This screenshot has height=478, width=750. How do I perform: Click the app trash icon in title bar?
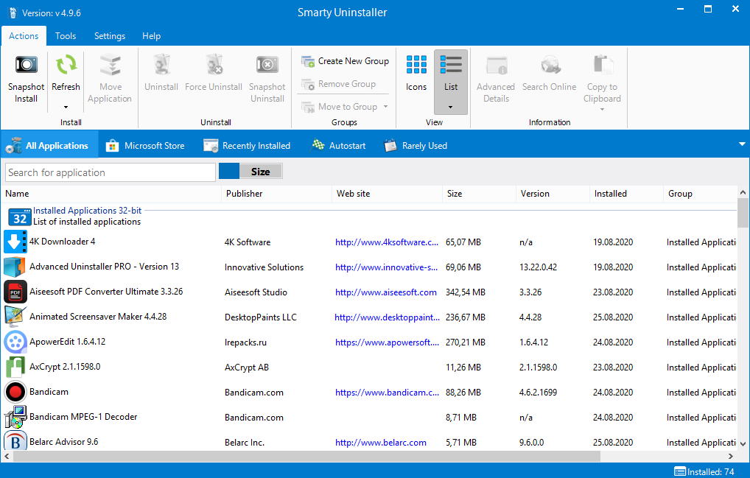13,13
